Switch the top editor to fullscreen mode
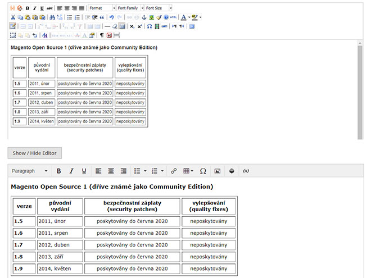This screenshot has width=371, height=278. (x=192, y=26)
